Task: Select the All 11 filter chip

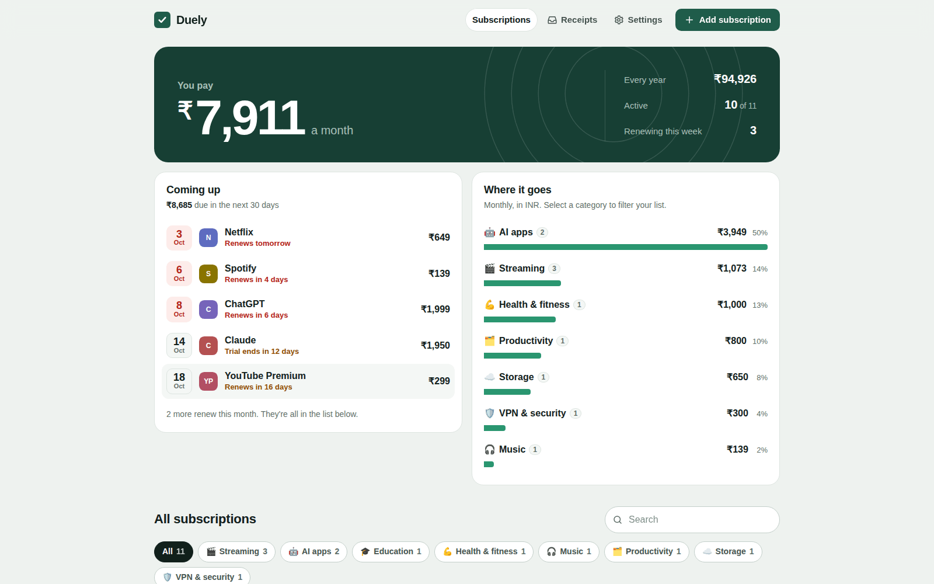Action: (x=173, y=552)
